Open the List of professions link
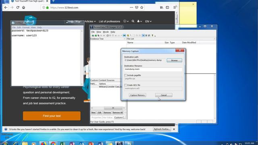Image resolution: width=258 pixels, height=145 pixels. tap(109, 21)
